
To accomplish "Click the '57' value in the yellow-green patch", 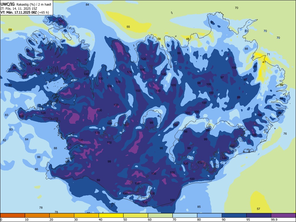I will point(258,209).
